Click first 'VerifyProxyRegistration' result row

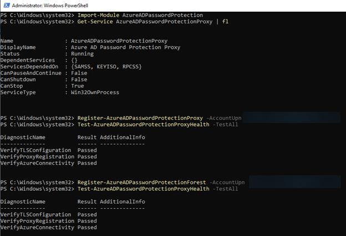pos(49,157)
